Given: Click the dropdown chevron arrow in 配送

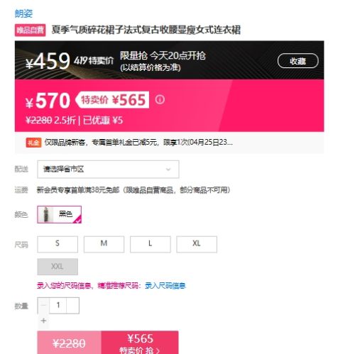Looking at the screenshot, I should tap(168, 170).
